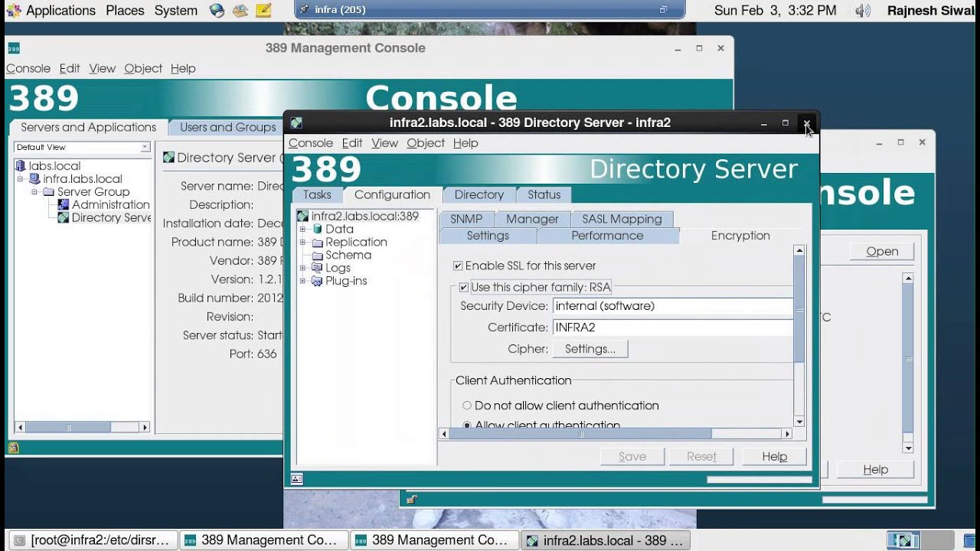
Task: Toggle Enable SSL for this server checkbox
Action: [458, 266]
